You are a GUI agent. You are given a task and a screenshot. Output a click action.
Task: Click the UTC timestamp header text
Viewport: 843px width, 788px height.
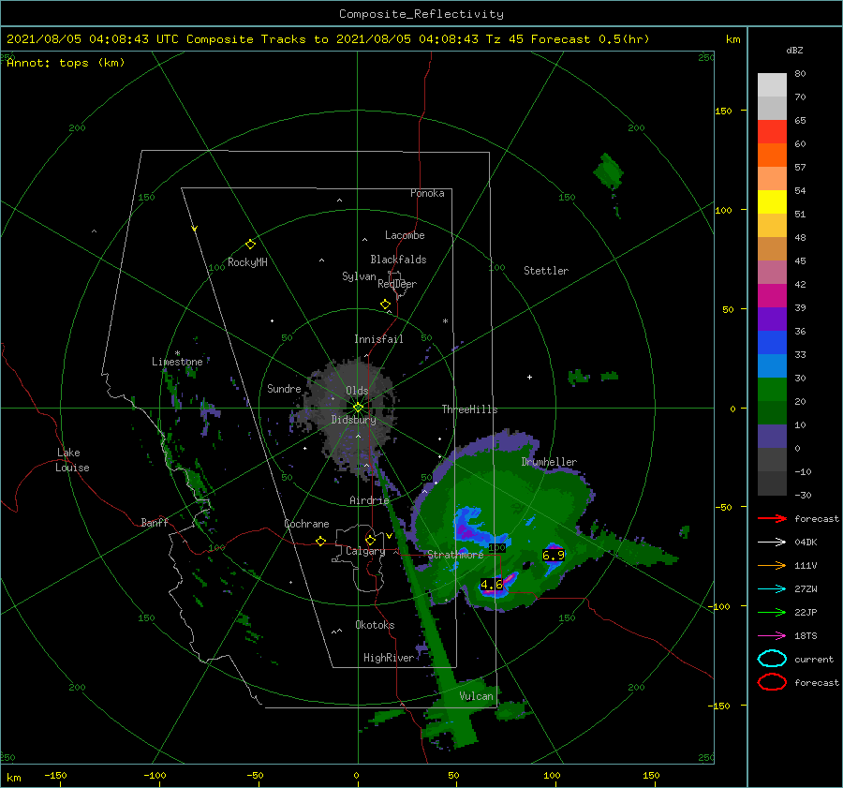coord(328,39)
